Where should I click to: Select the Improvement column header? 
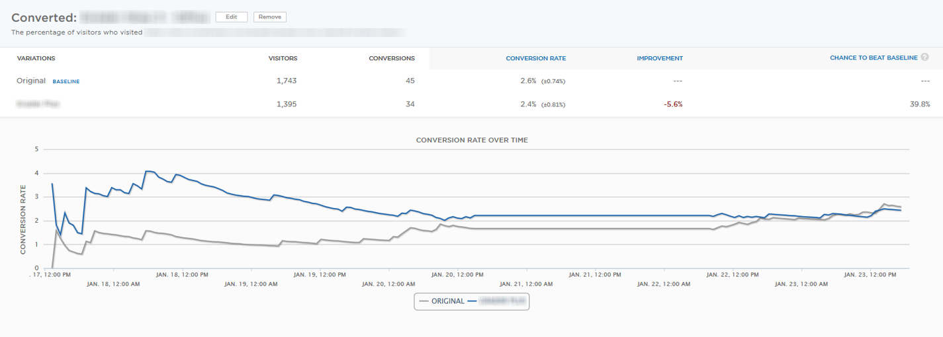click(659, 58)
